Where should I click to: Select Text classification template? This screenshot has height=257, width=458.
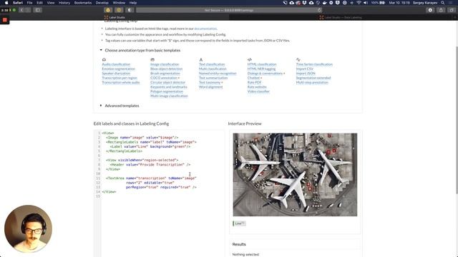coord(212,64)
